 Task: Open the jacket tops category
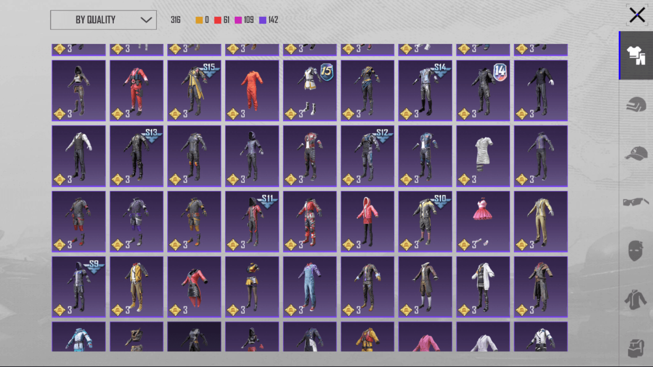[x=635, y=299]
